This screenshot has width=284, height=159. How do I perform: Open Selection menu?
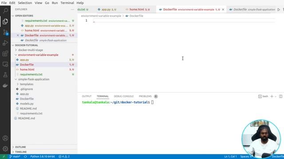coord(25,3)
